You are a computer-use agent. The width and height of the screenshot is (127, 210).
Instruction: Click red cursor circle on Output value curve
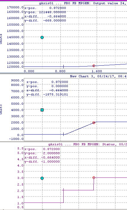pos(94,66)
